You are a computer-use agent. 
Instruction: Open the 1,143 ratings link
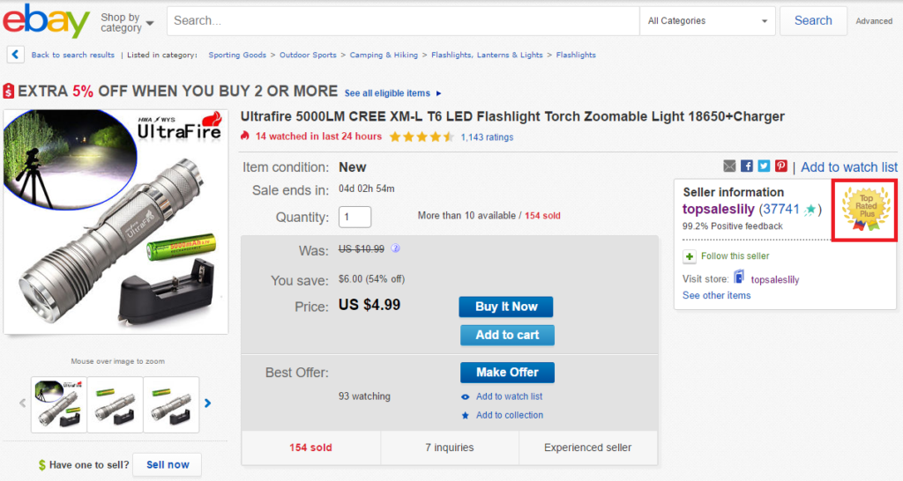point(487,137)
